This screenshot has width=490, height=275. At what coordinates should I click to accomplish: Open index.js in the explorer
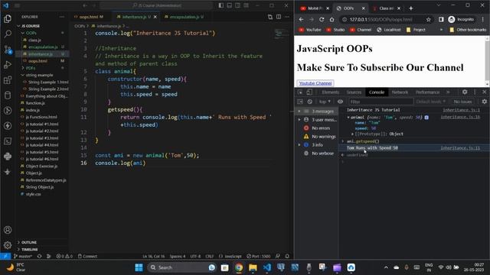pos(32,110)
